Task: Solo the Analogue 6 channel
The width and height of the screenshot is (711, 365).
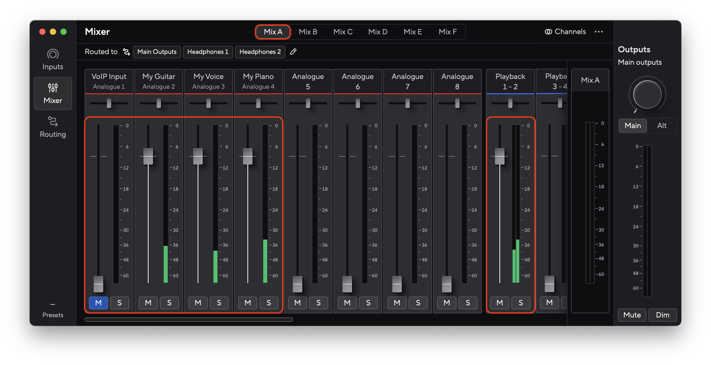Action: (x=368, y=303)
